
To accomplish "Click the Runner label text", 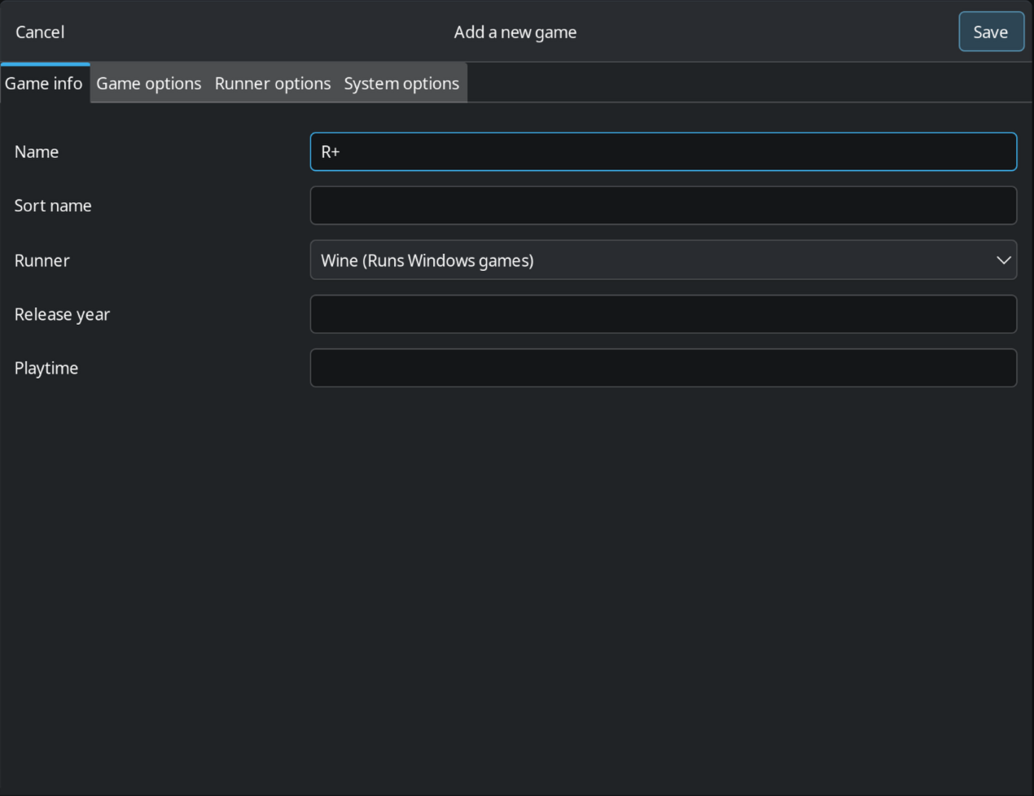I will coord(42,260).
